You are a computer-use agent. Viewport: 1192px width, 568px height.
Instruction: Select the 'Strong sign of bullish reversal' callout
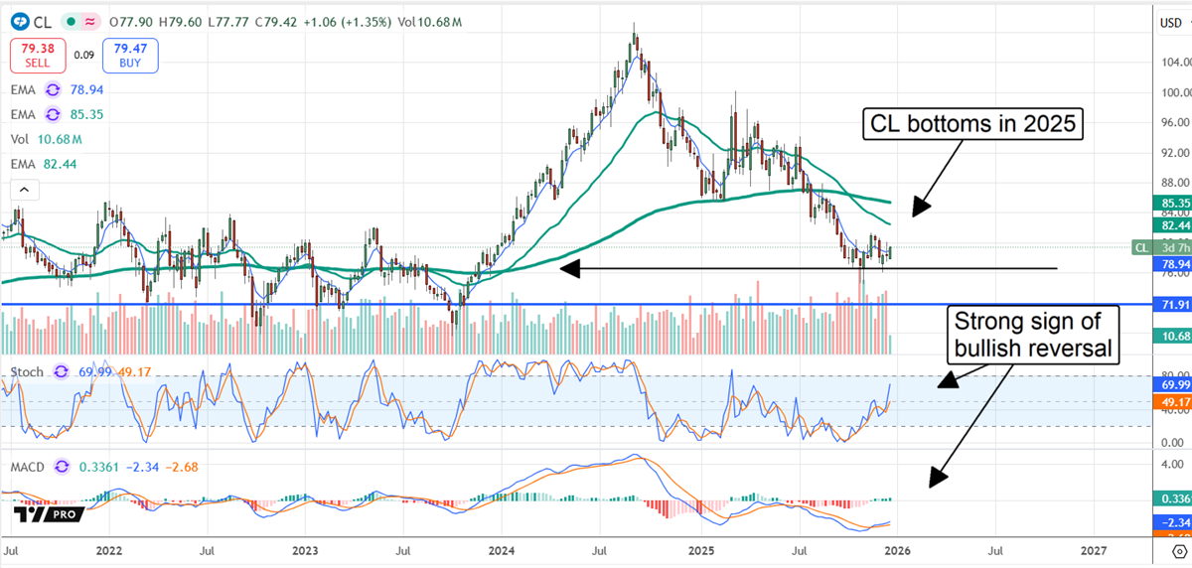click(1033, 335)
